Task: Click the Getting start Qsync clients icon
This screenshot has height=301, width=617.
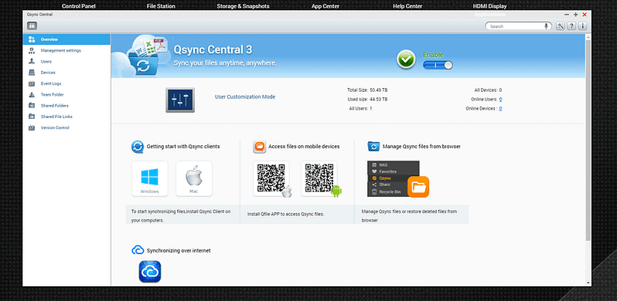Action: tap(138, 147)
